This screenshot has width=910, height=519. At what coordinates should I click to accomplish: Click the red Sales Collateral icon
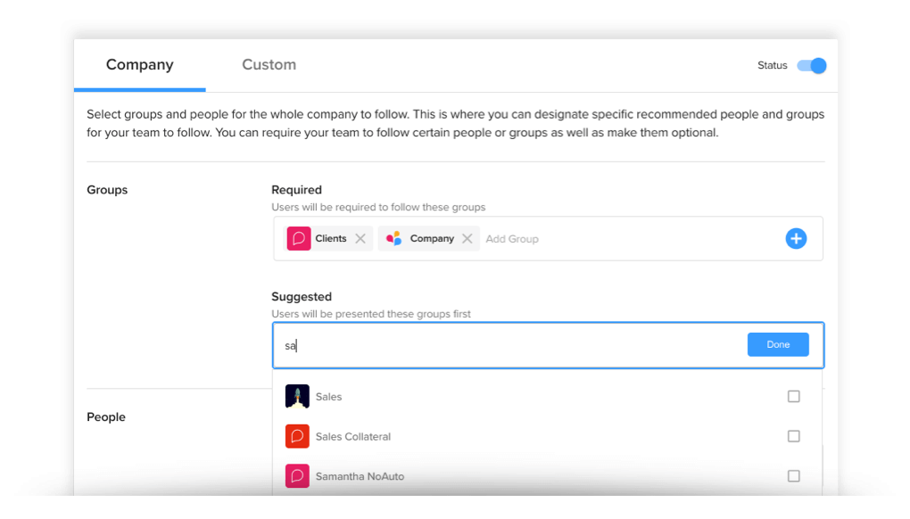[x=297, y=436]
